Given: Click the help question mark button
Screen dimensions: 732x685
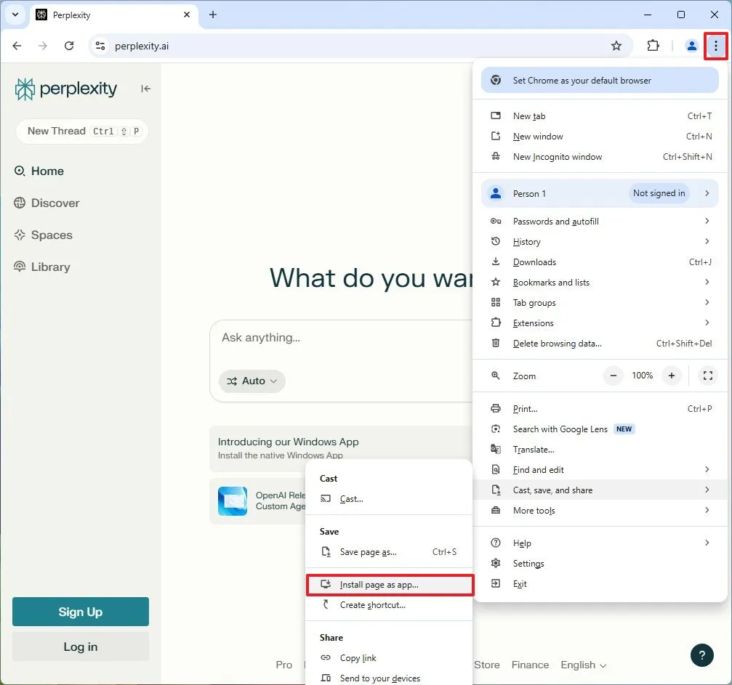Looking at the screenshot, I should (x=701, y=654).
